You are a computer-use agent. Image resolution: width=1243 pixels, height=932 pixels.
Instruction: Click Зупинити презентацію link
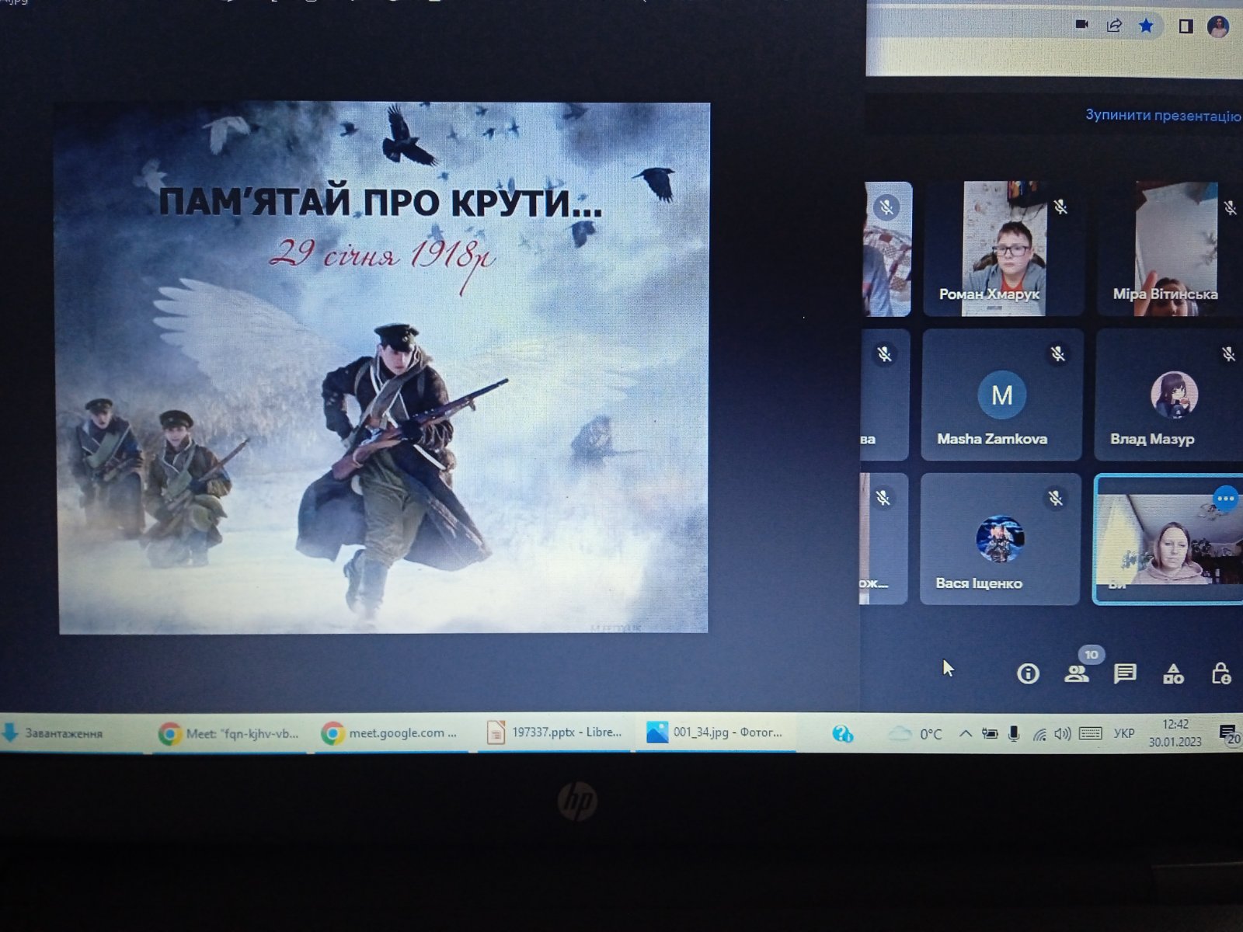[1162, 116]
